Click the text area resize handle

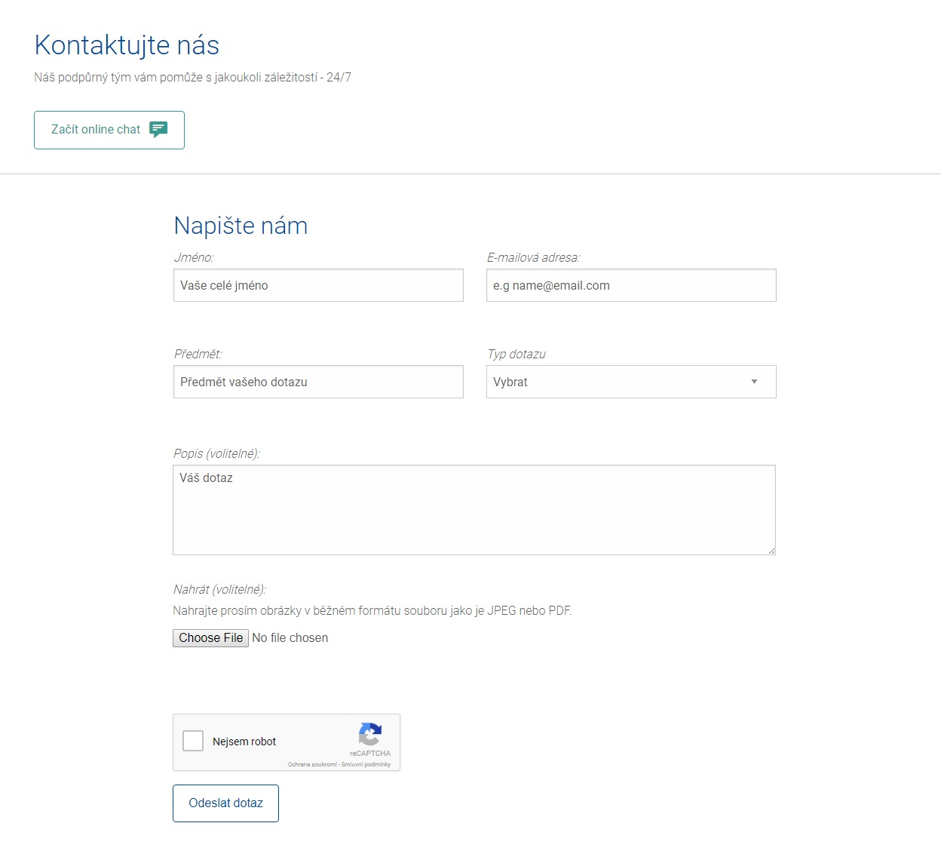pos(771,551)
